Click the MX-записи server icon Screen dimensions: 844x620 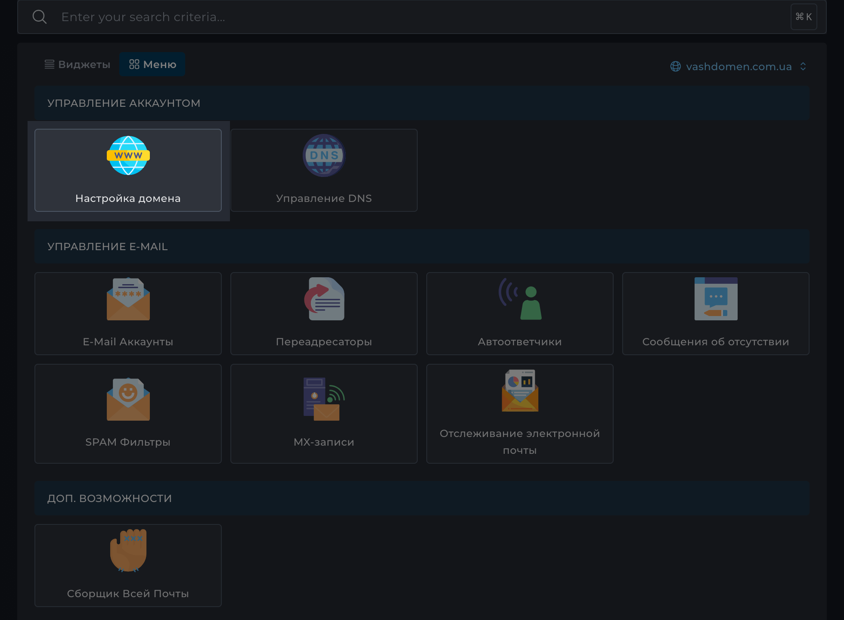tap(324, 399)
